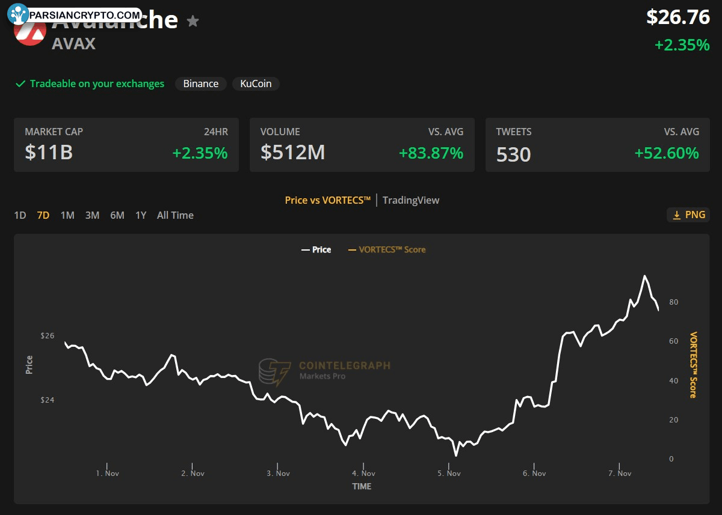Image resolution: width=722 pixels, height=515 pixels.
Task: Open the Price vs VORTECS tab
Action: [x=327, y=200]
